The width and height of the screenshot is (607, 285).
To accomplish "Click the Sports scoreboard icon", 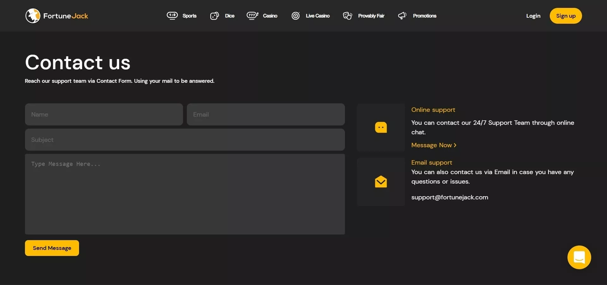I will coord(172,15).
